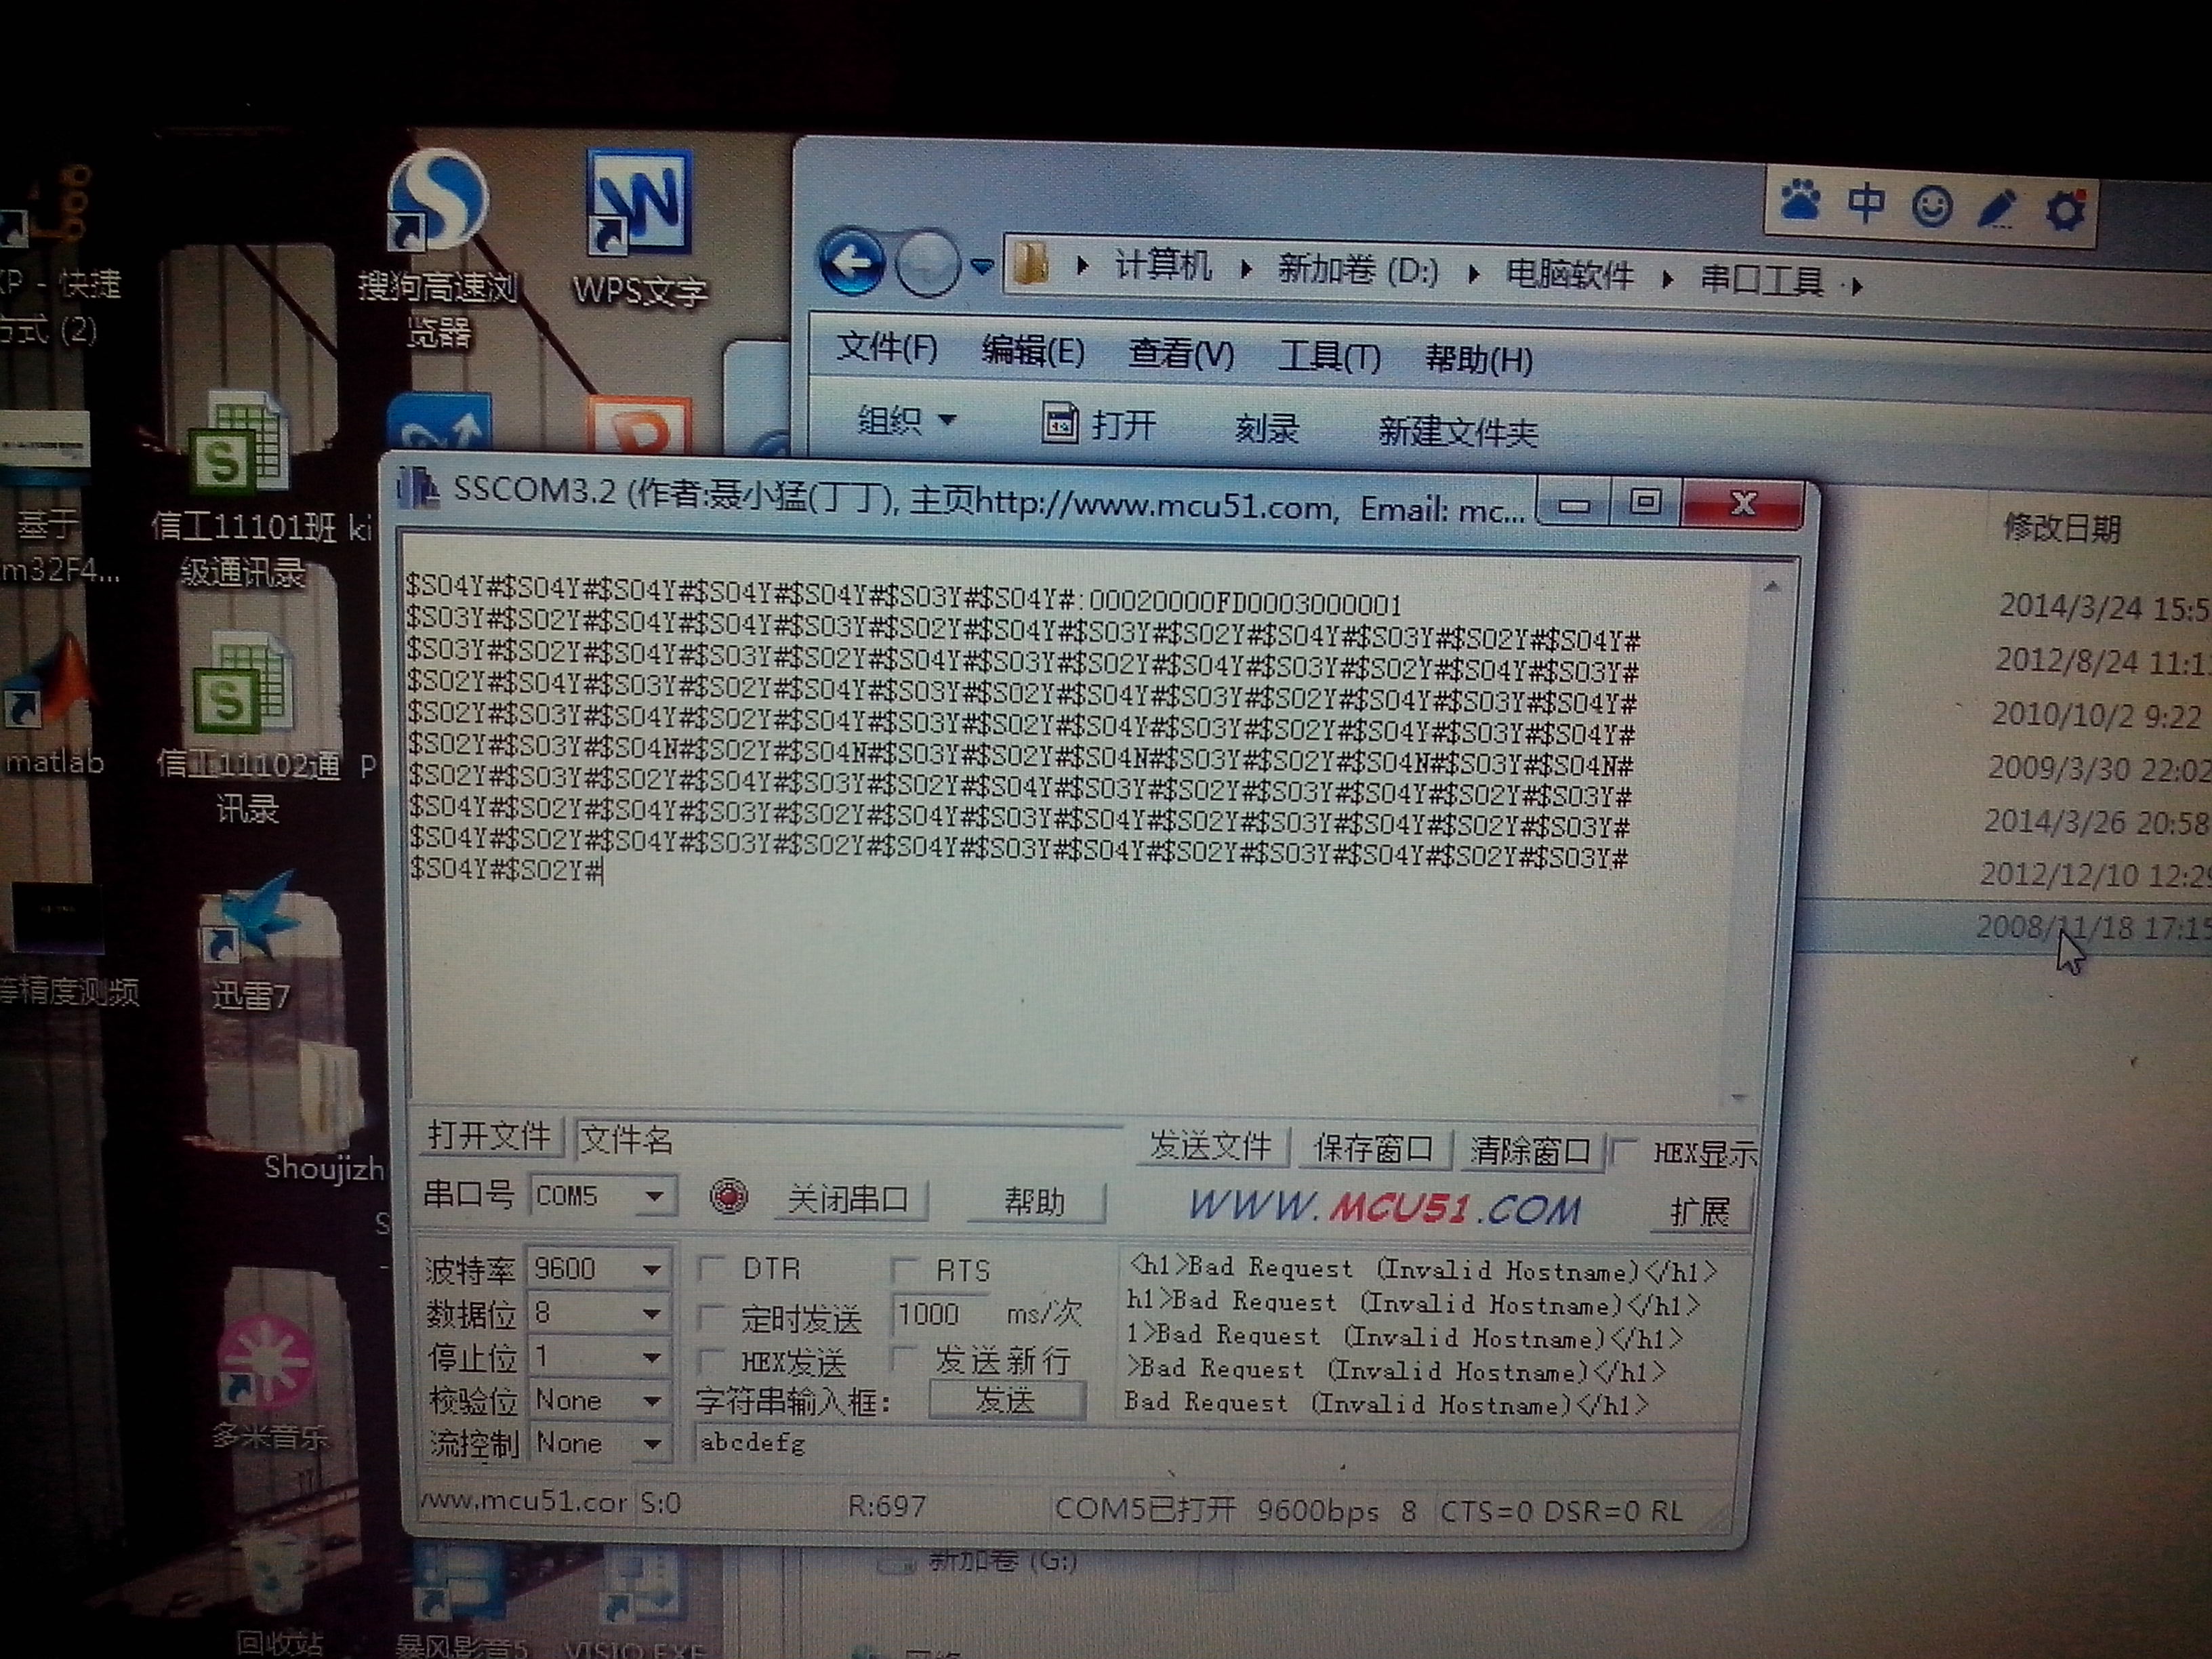
Task: Click 打开 in Explorer toolbar
Action: pyautogui.click(x=1099, y=424)
